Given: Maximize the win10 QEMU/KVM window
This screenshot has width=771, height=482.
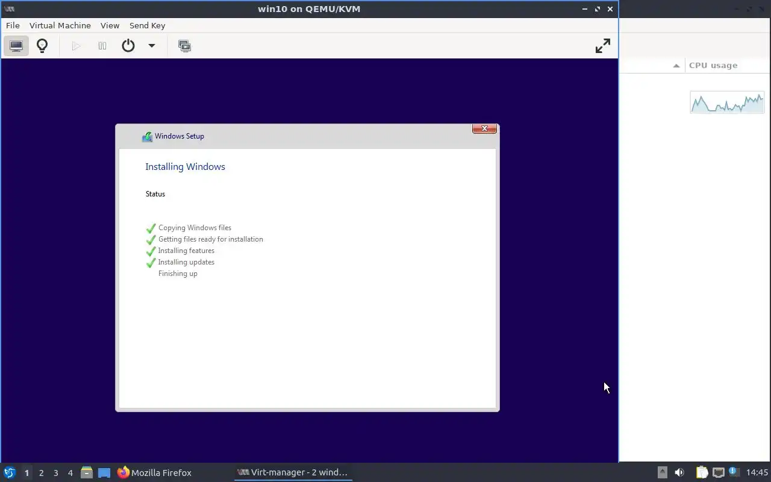Looking at the screenshot, I should [598, 9].
